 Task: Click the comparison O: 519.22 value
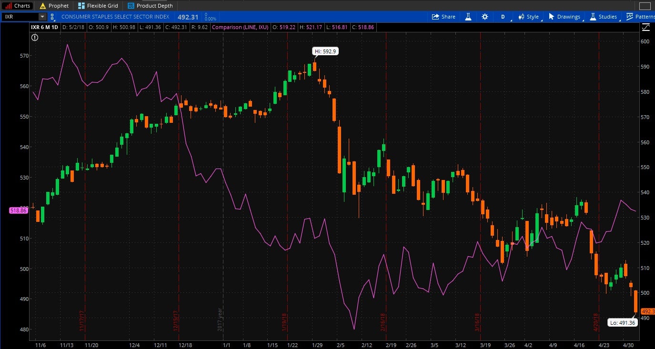coord(283,27)
